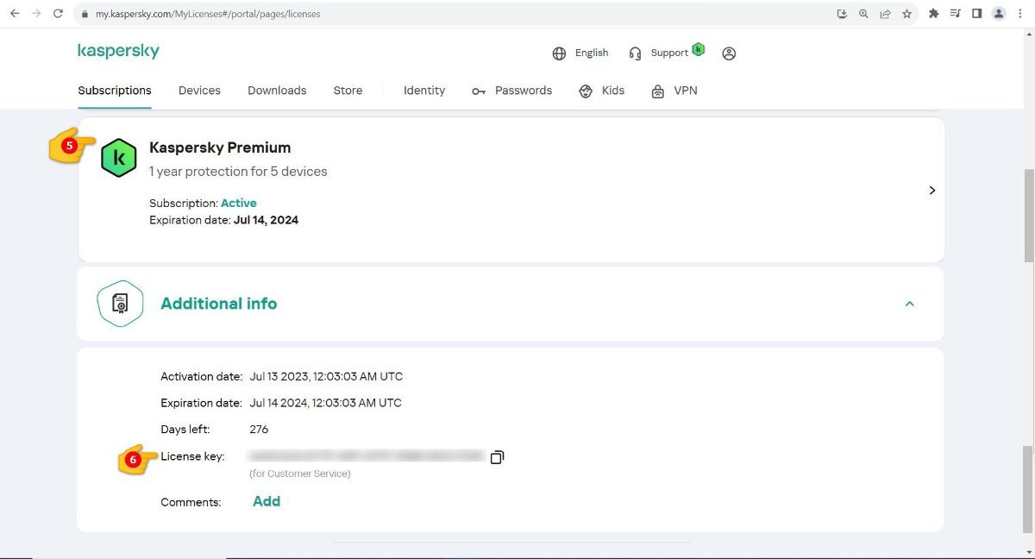Click the Active subscription status
1035x559 pixels.
(x=239, y=204)
